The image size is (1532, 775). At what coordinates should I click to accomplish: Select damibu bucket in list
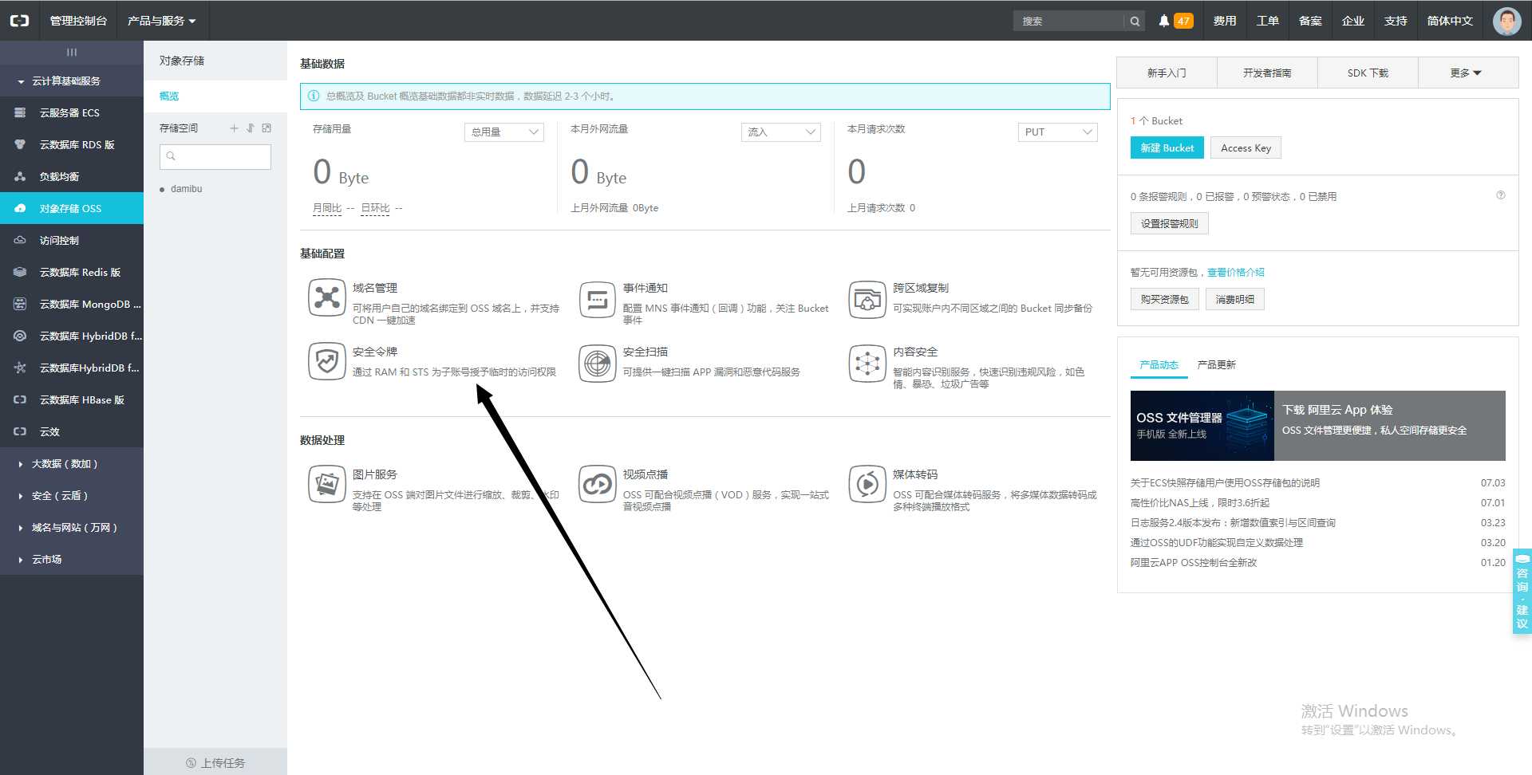(x=186, y=189)
